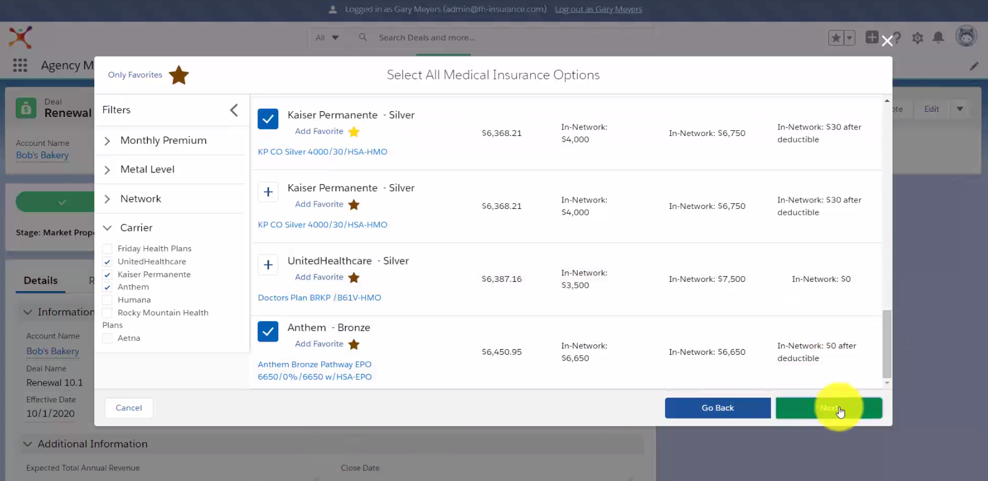Open the Anthem Bronze Pathway EPO plan link

[315, 370]
